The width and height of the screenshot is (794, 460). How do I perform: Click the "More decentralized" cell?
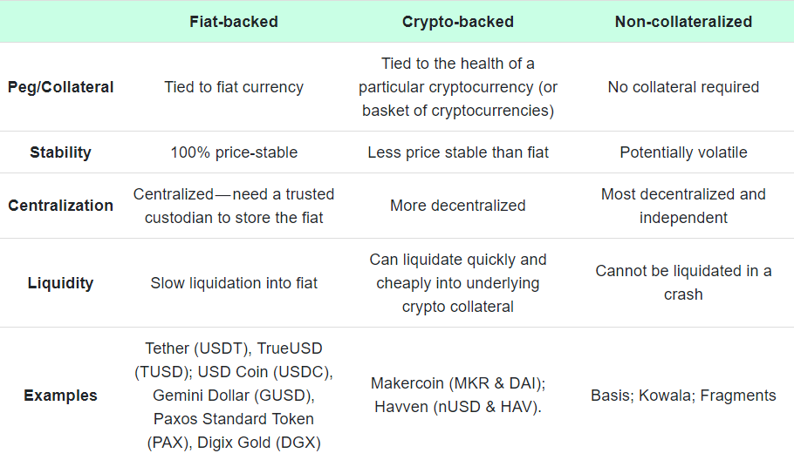click(458, 206)
